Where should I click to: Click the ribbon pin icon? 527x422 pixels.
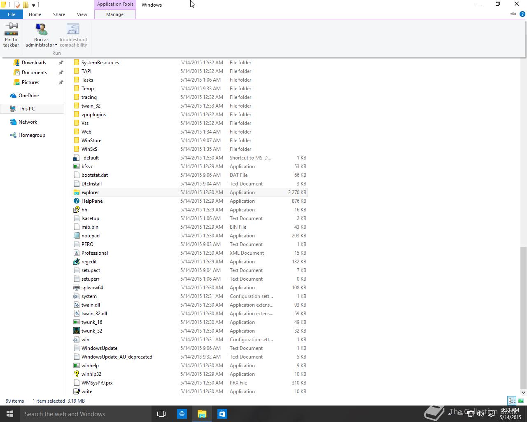513,14
